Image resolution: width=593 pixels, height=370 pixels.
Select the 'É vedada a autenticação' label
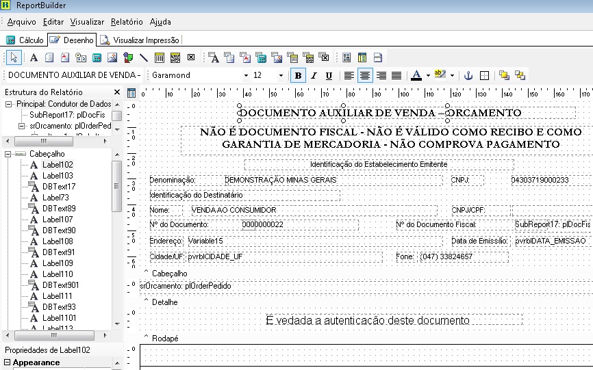393,320
